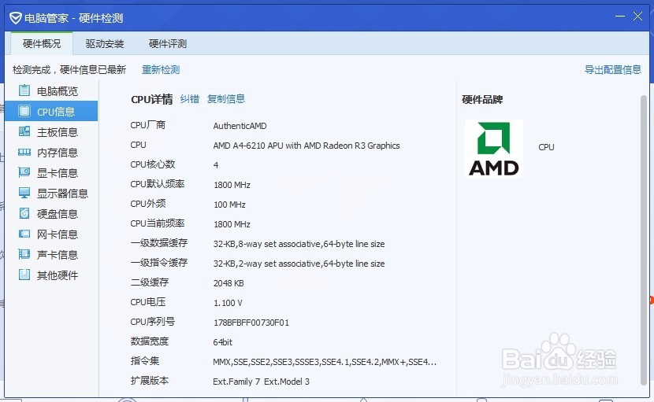The width and height of the screenshot is (654, 402).
Task: Click the vertical scrollbar on the right
Action: (x=644, y=239)
